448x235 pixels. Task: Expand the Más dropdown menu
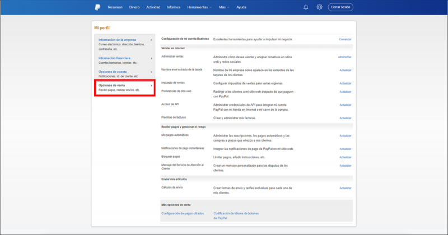(224, 7)
